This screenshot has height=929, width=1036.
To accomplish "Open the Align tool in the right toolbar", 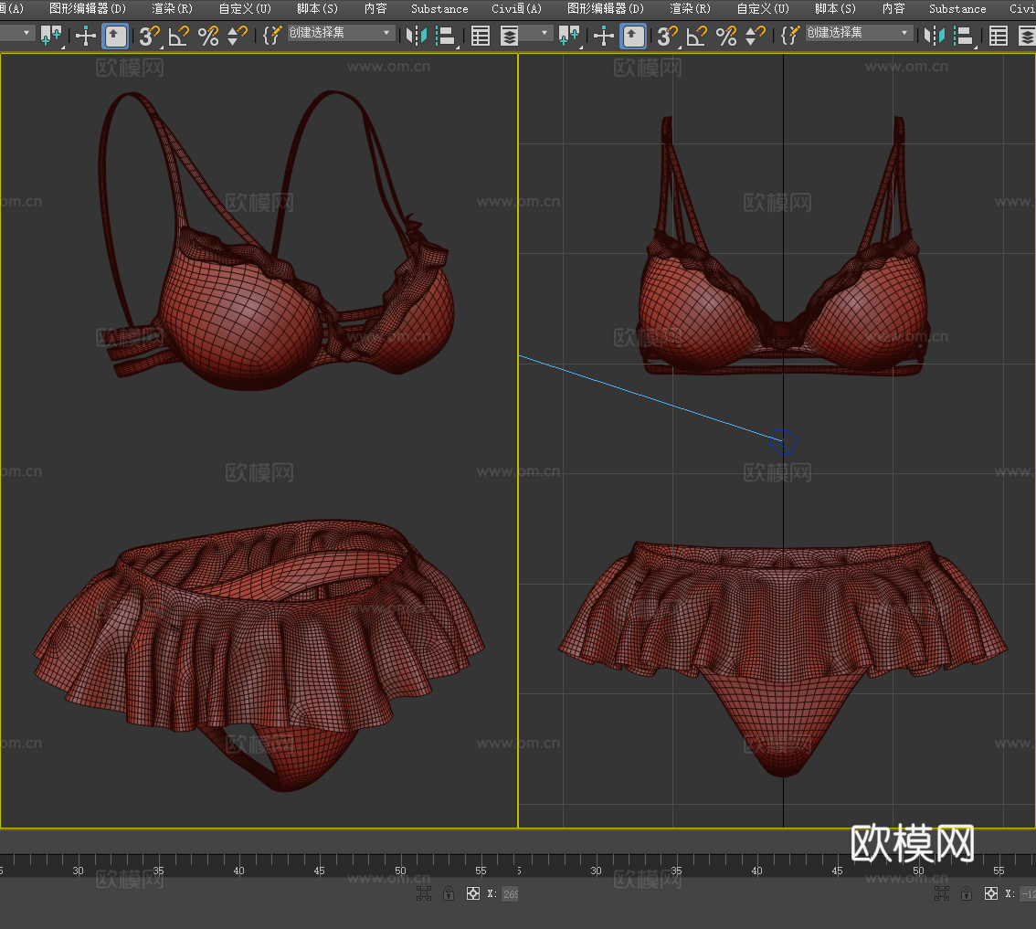I will point(963,36).
